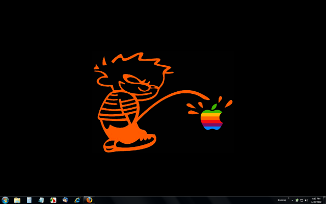Image resolution: width=326 pixels, height=204 pixels.
Task: Open the clock showing 4:47 PM
Action: click(316, 200)
